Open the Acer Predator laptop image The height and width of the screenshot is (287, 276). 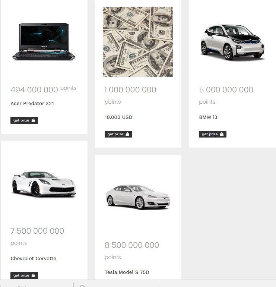(44, 42)
